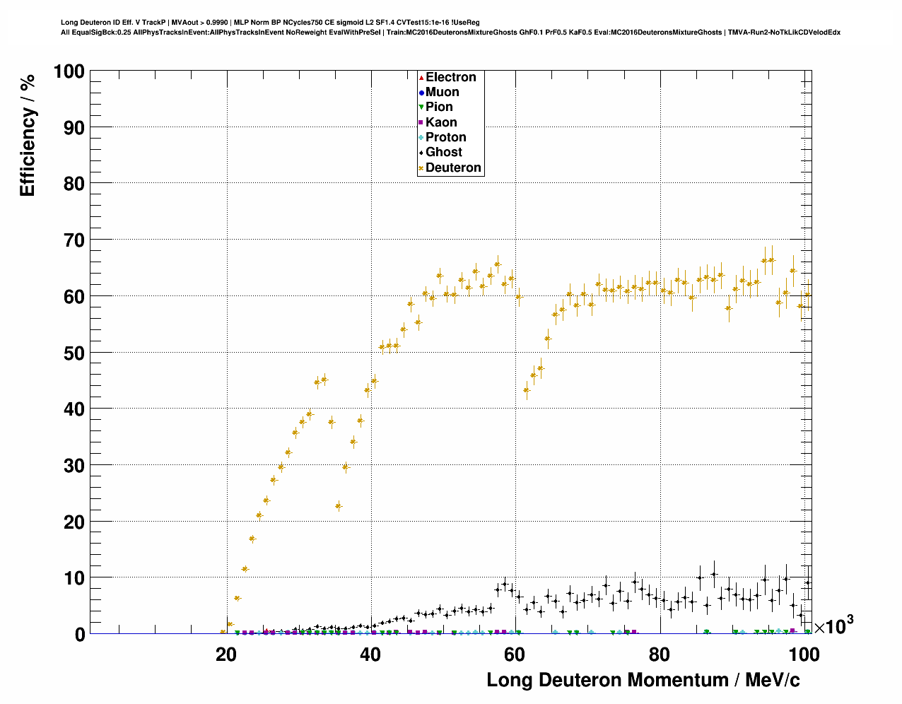Click the first line of the plot title
Image resolution: width=902 pixels, height=704 pixels.
270,23
